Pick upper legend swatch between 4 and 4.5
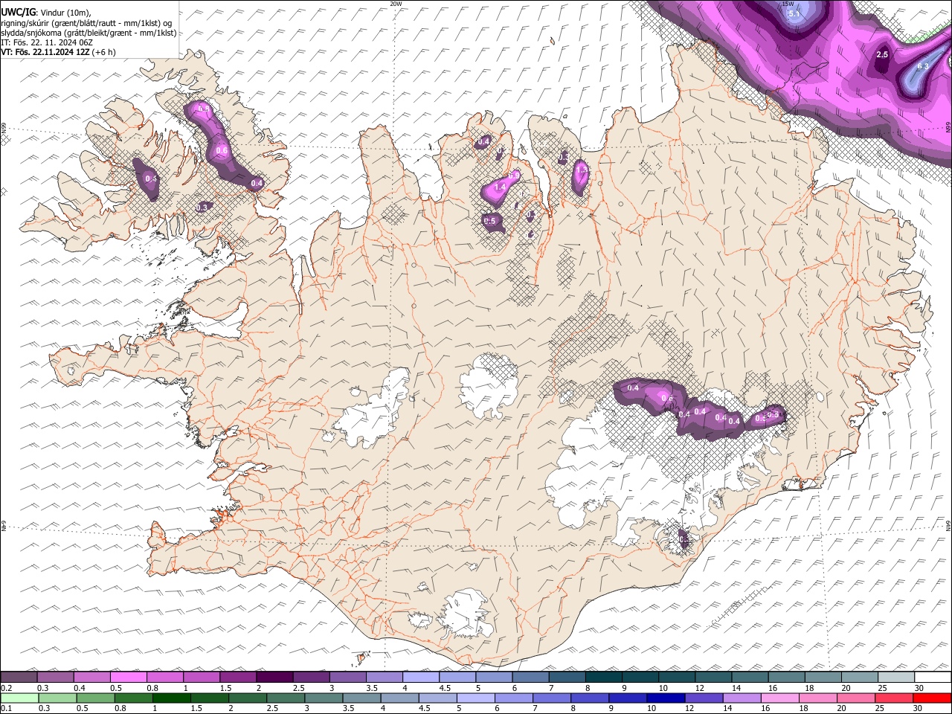 [421, 678]
